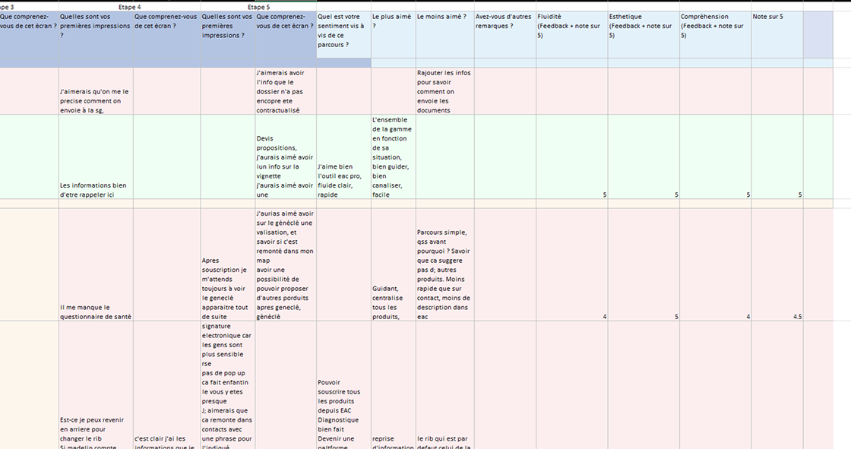This screenshot has height=449, width=851.
Task: Click cell starting 'Apres souscription je m'attends toujours'
Action: pos(228,264)
